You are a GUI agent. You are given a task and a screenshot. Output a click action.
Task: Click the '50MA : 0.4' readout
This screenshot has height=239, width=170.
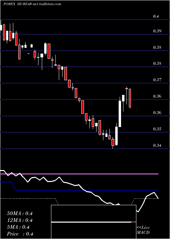[x=20, y=213]
